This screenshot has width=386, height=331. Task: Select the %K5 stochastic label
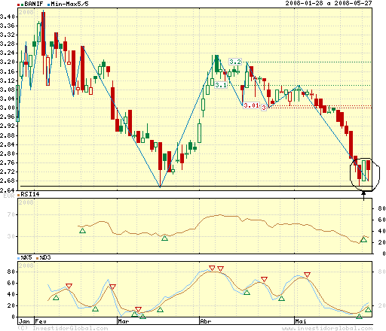[26, 257]
